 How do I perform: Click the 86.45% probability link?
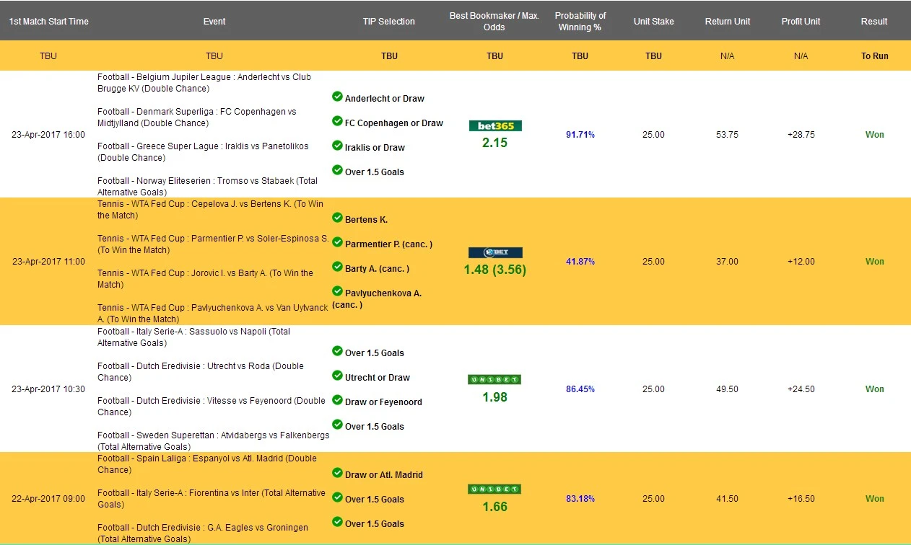pyautogui.click(x=580, y=389)
